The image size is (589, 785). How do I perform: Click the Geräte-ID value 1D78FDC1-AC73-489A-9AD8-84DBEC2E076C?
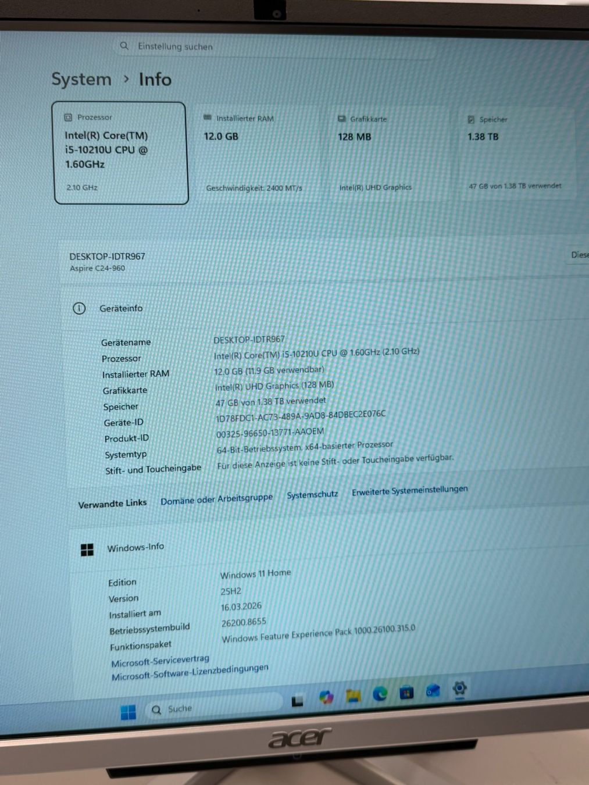[301, 416]
